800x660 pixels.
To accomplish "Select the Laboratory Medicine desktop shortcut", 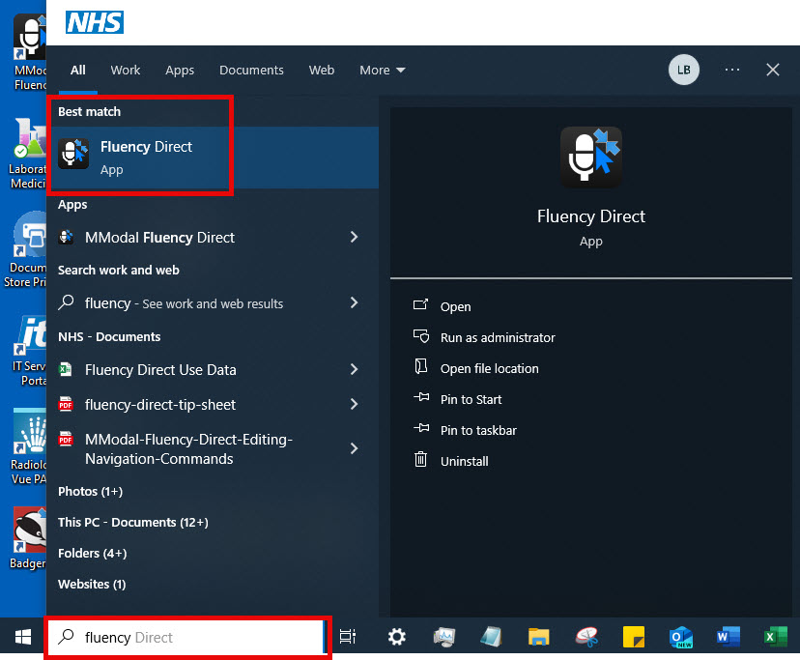I will 28,153.
